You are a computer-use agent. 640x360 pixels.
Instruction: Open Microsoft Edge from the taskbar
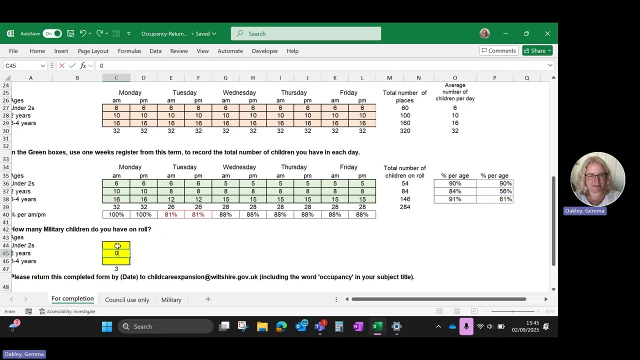click(281, 326)
